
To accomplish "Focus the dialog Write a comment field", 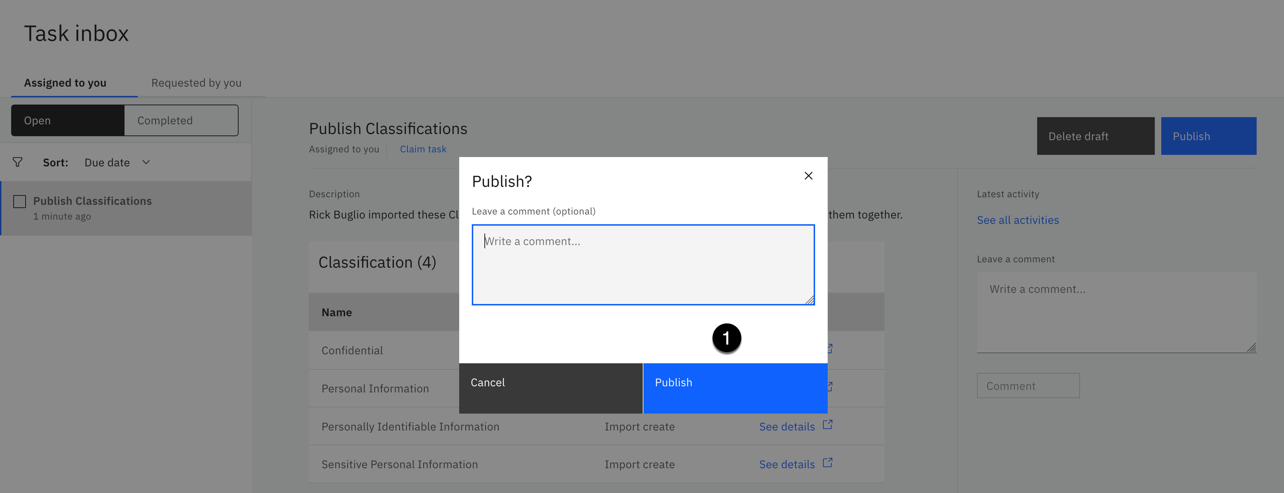I will point(642,264).
